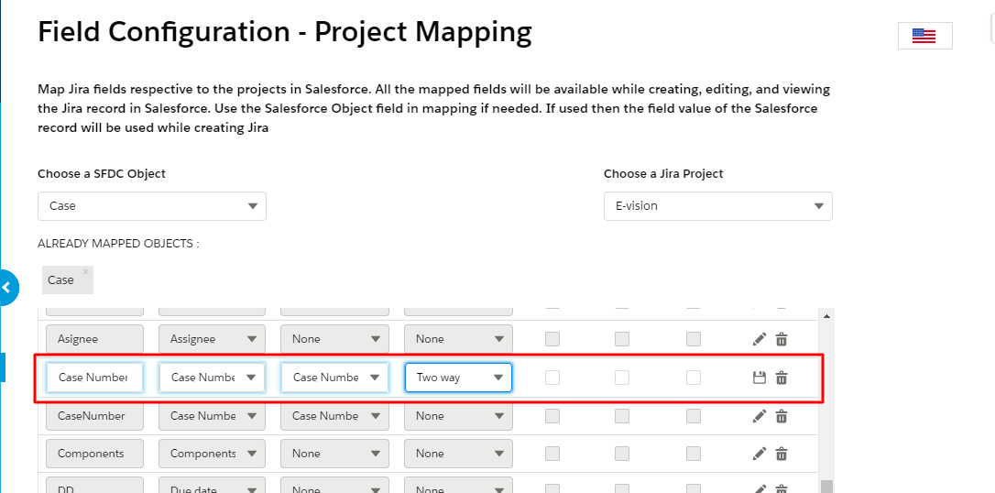
Task: Toggle last checkbox in Components row
Action: [694, 454]
